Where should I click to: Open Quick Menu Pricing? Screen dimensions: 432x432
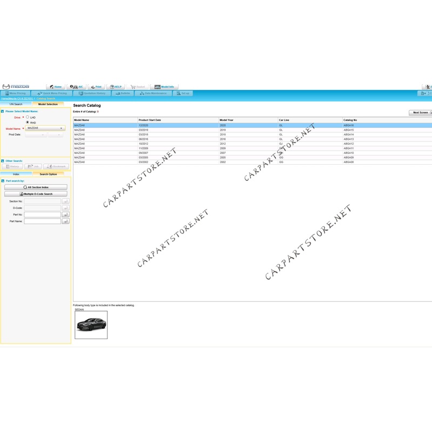click(52, 93)
